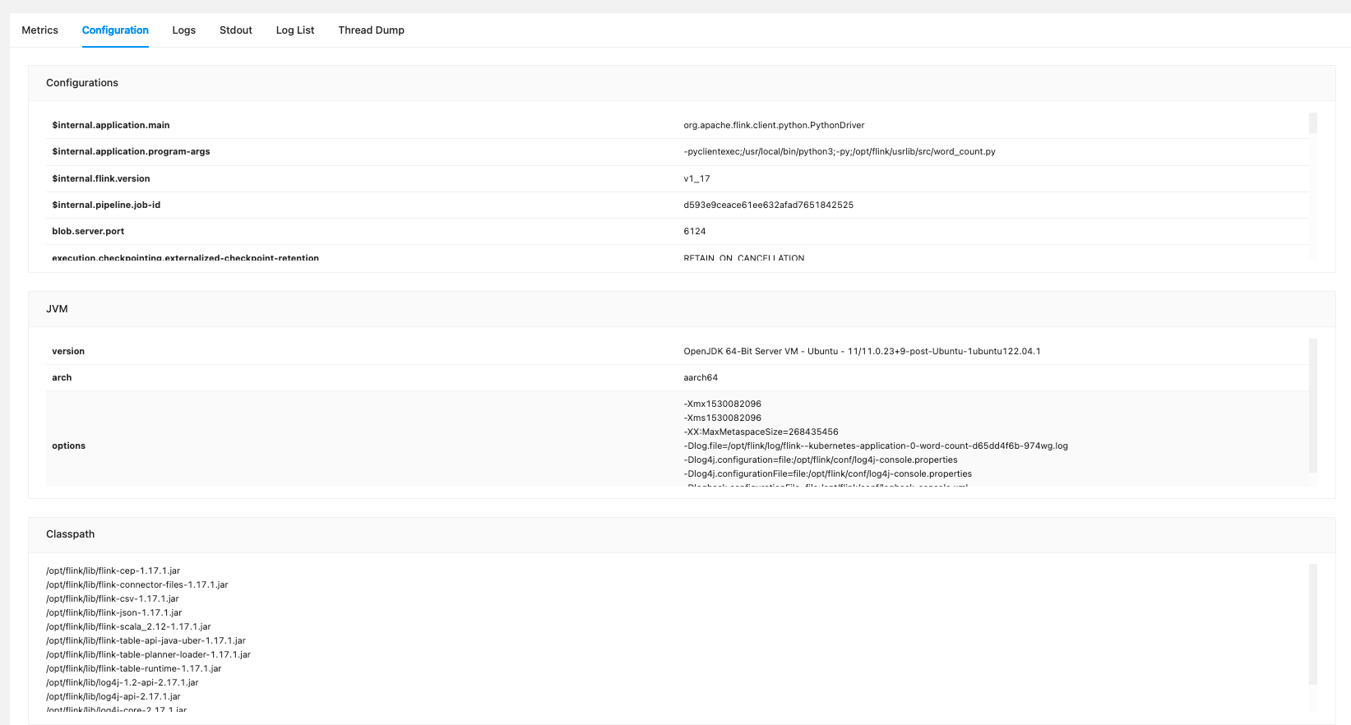This screenshot has height=725, width=1351.
Task: Click the JVM section header
Action: pos(682,309)
